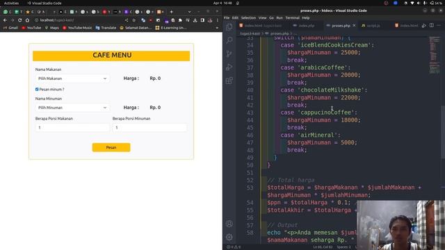Open the Edit menu in VS Code

pyautogui.click(x=235, y=18)
